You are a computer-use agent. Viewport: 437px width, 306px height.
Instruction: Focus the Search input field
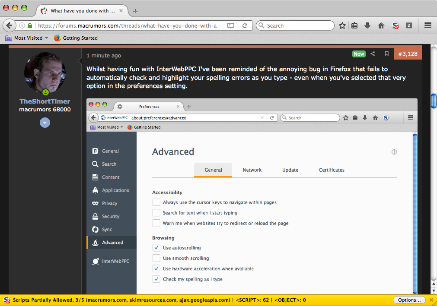click(x=295, y=25)
